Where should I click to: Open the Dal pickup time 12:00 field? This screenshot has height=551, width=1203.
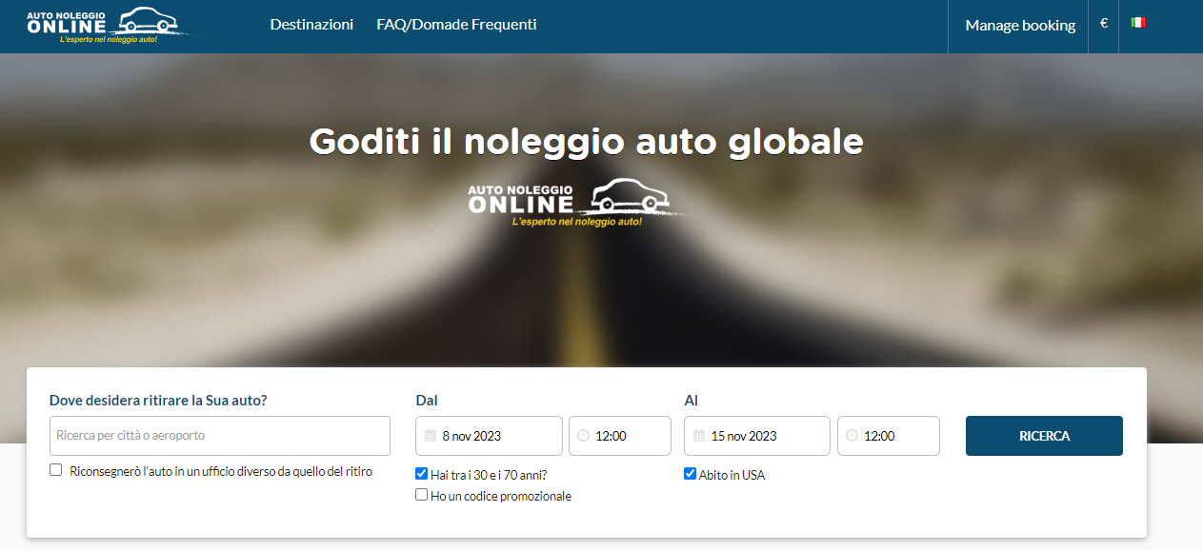620,436
